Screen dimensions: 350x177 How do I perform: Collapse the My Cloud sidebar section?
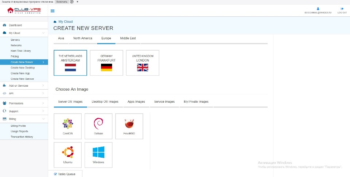click(43, 33)
